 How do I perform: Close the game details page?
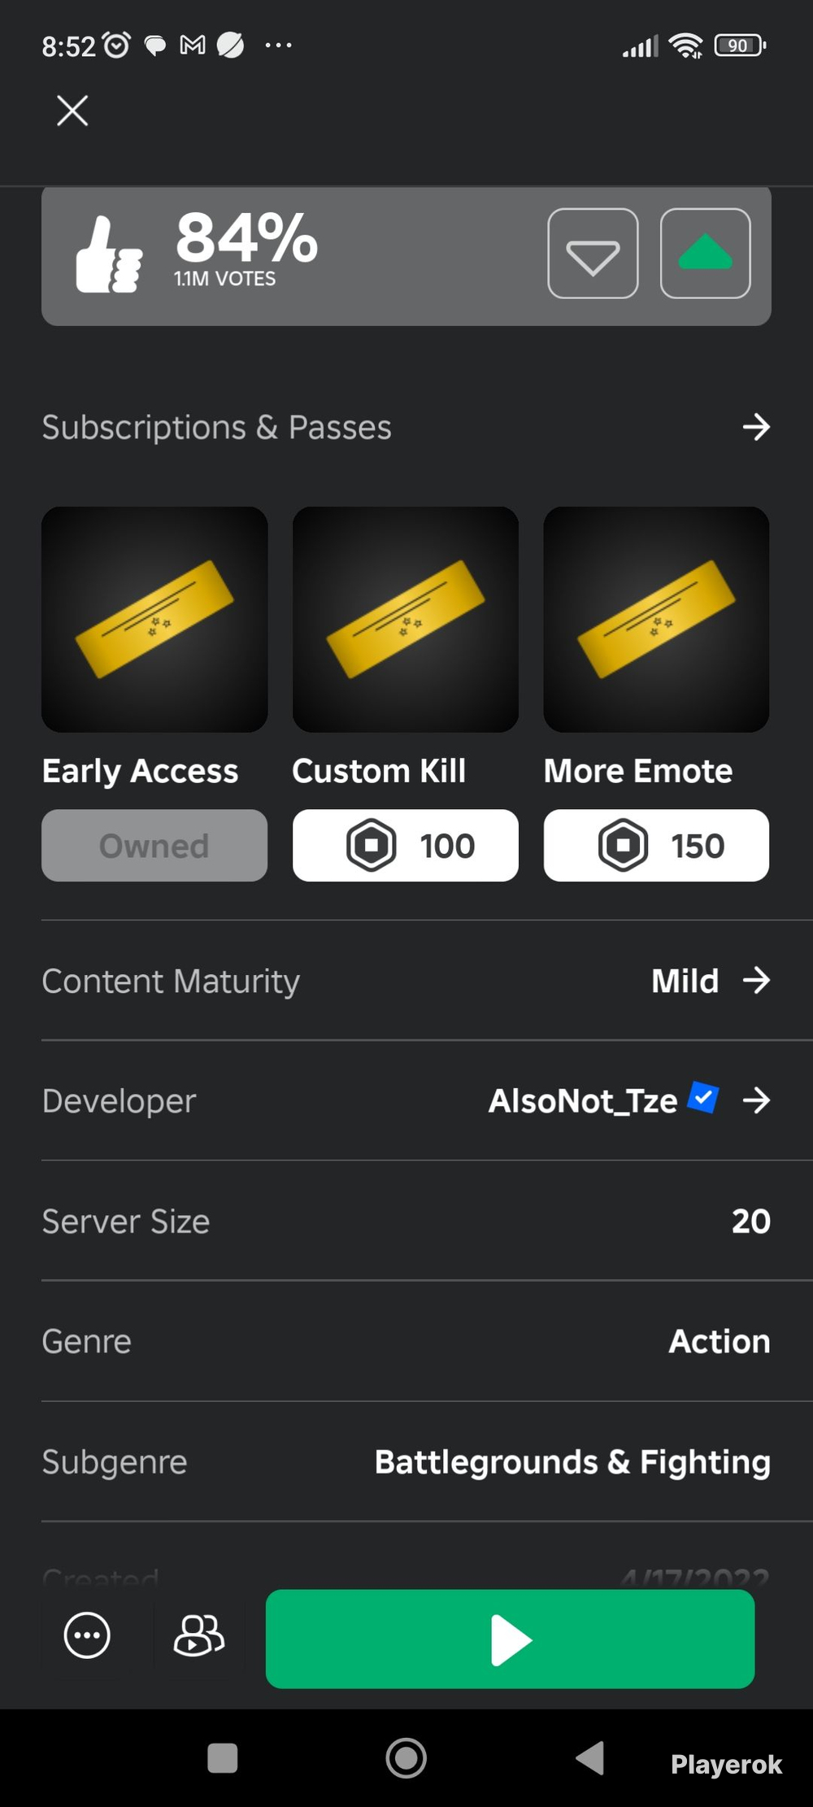pyautogui.click(x=72, y=111)
